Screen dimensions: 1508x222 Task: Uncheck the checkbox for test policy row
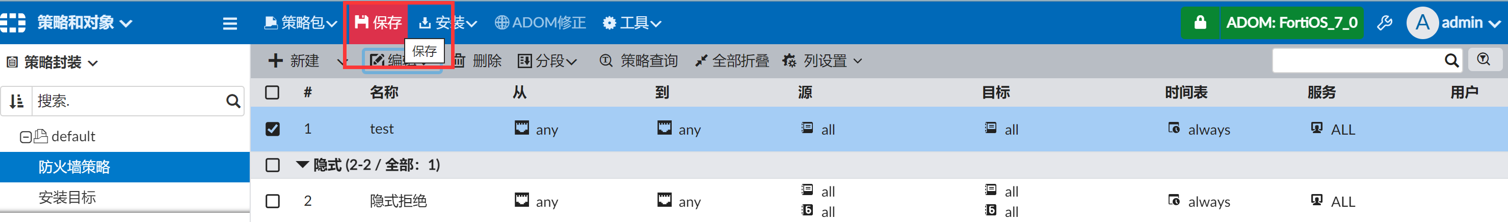tap(272, 129)
